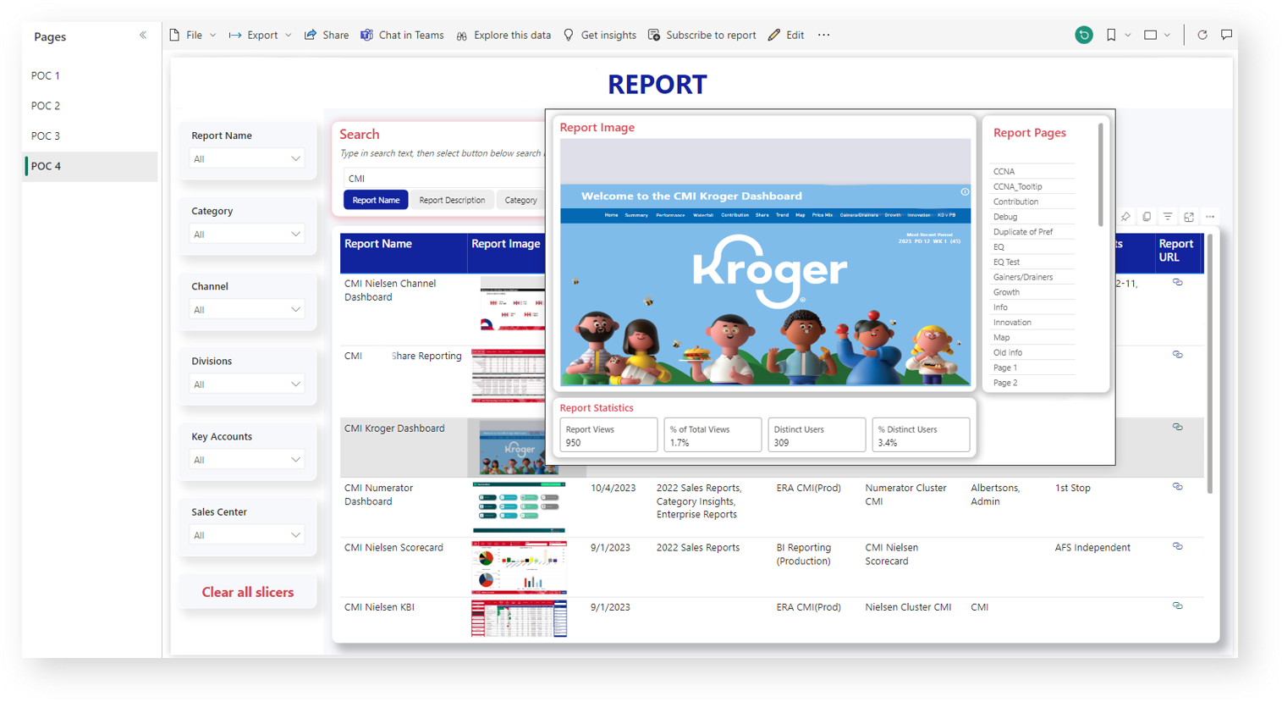
Task: Open the filter icon above table
Action: pos(1168,217)
